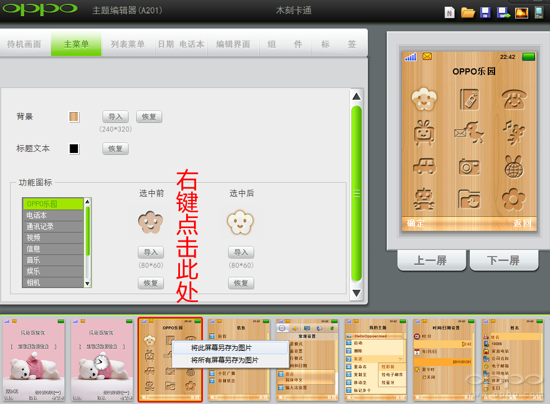Open the 我的主题 screen thumbnail

(376, 360)
